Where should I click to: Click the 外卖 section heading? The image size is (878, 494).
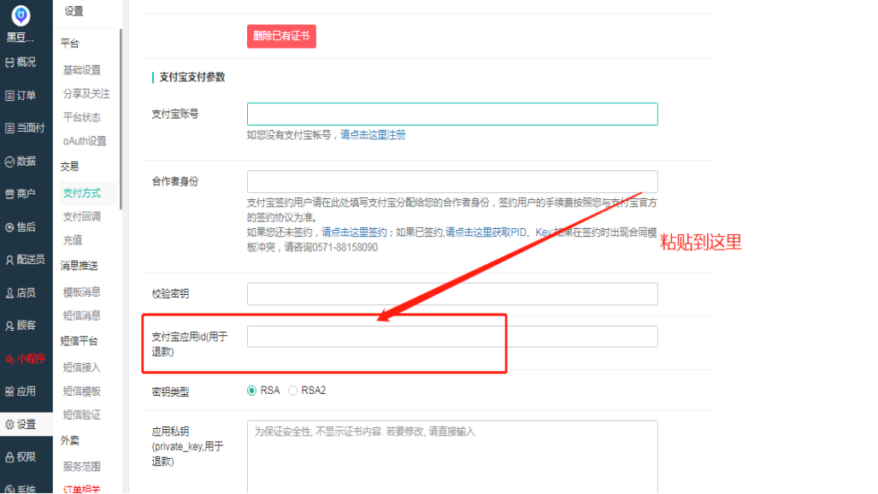pos(70,441)
